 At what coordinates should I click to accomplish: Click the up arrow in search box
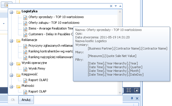click(x=120, y=6)
